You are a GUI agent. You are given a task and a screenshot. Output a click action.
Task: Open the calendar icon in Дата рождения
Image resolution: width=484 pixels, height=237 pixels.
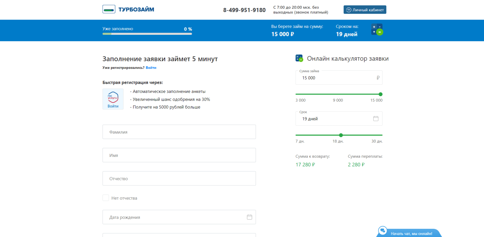coord(250,217)
